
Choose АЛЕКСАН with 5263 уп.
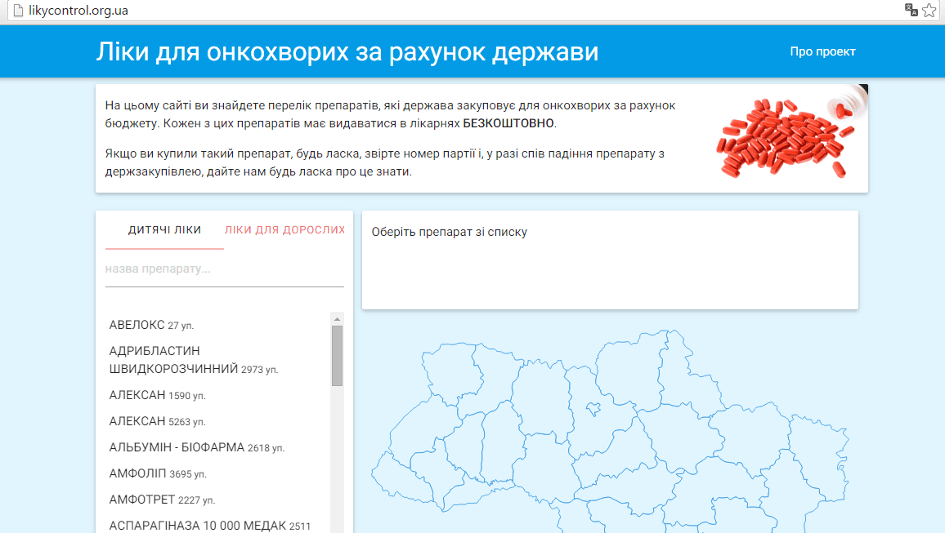point(157,421)
